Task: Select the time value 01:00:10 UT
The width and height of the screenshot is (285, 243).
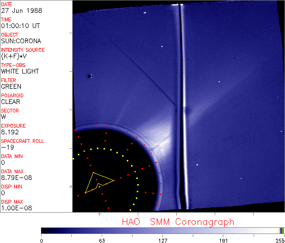Action: point(20,26)
